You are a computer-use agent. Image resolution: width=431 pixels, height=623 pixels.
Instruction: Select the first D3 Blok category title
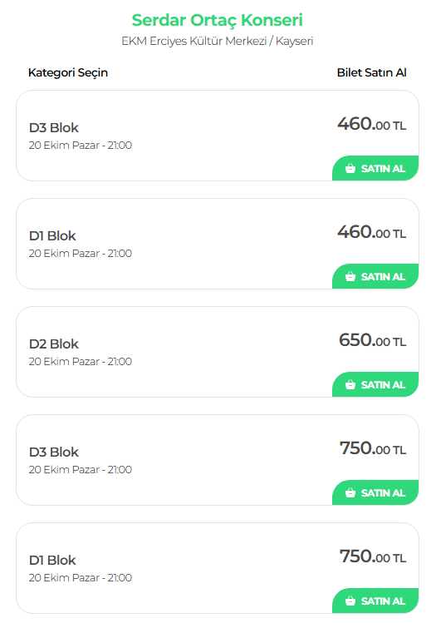[54, 128]
